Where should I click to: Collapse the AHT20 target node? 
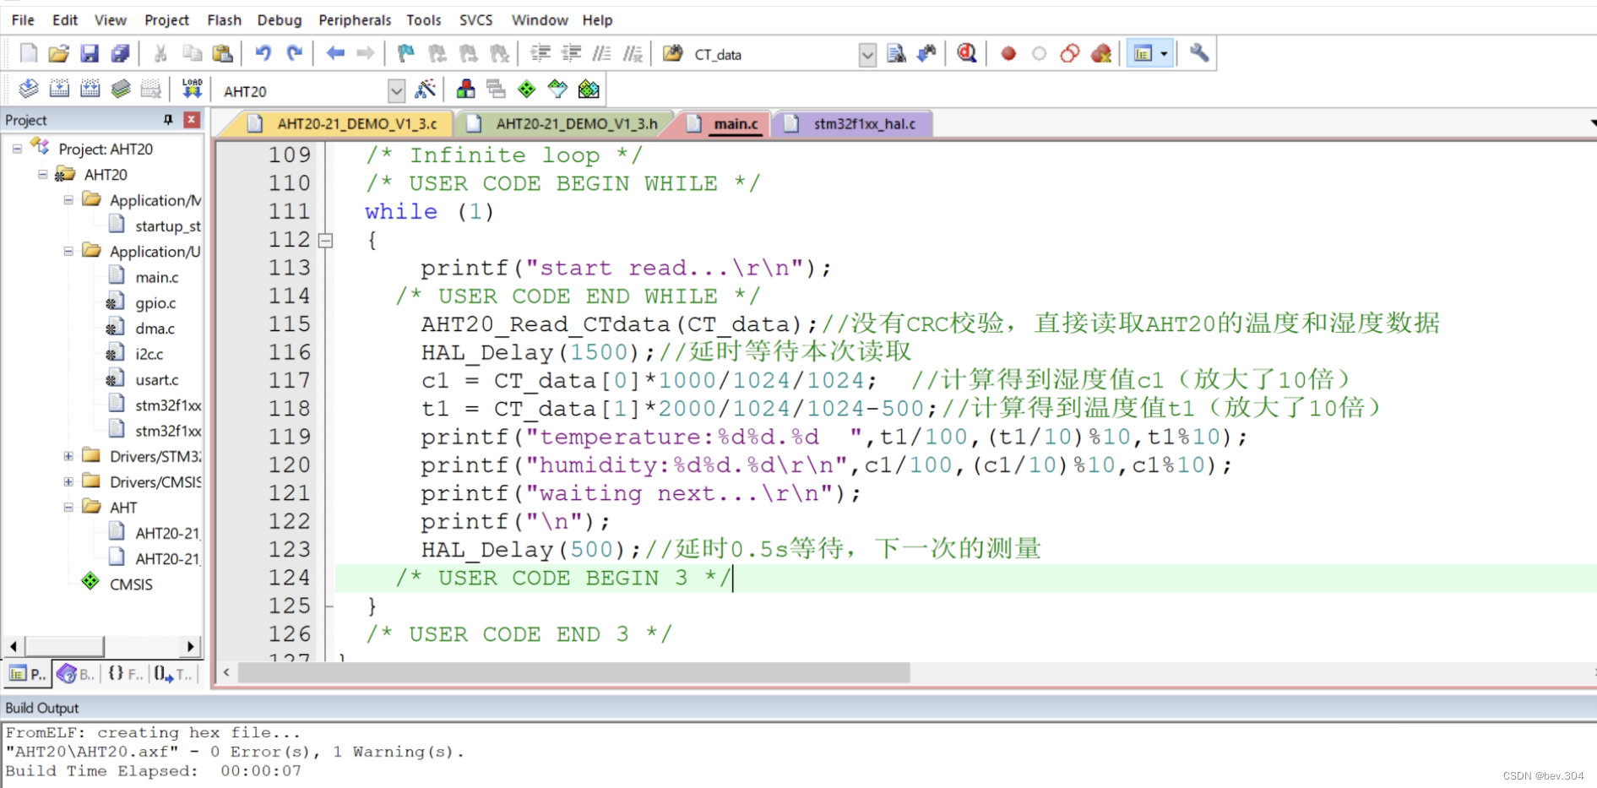coord(42,174)
